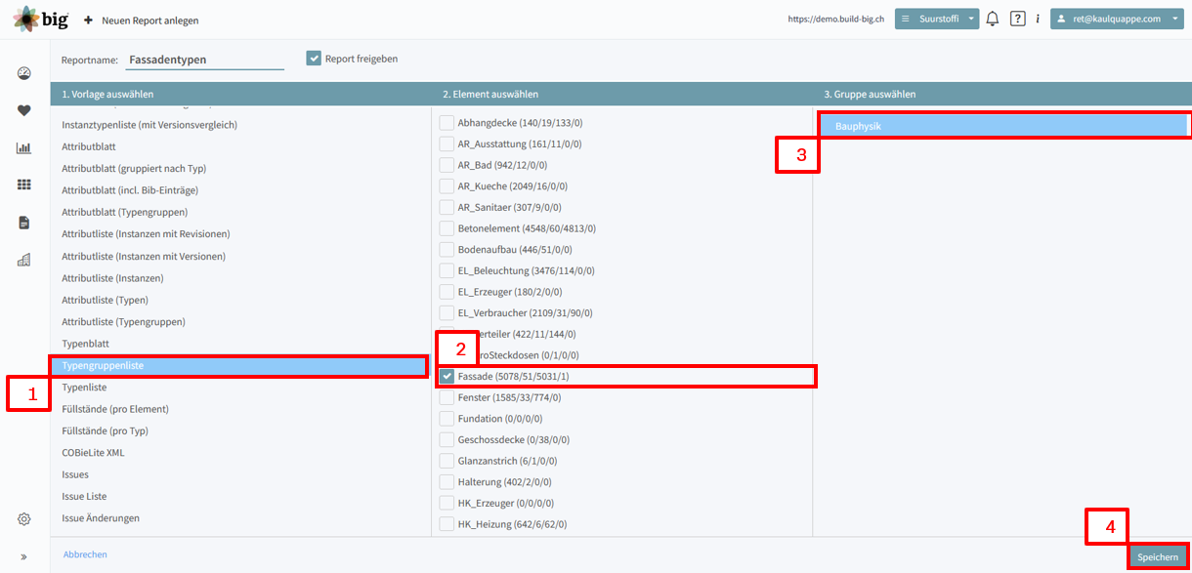Toggle the Report freigeben checkbox
Image resolution: width=1192 pixels, height=573 pixels.
coord(314,59)
